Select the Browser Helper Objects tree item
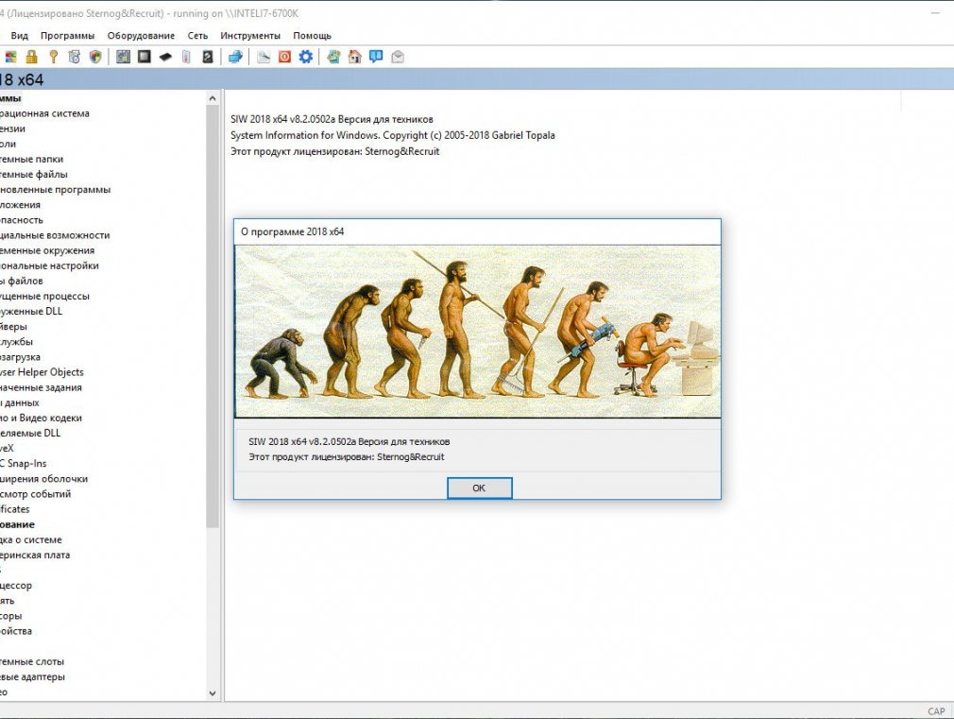954x719 pixels. click(42, 372)
